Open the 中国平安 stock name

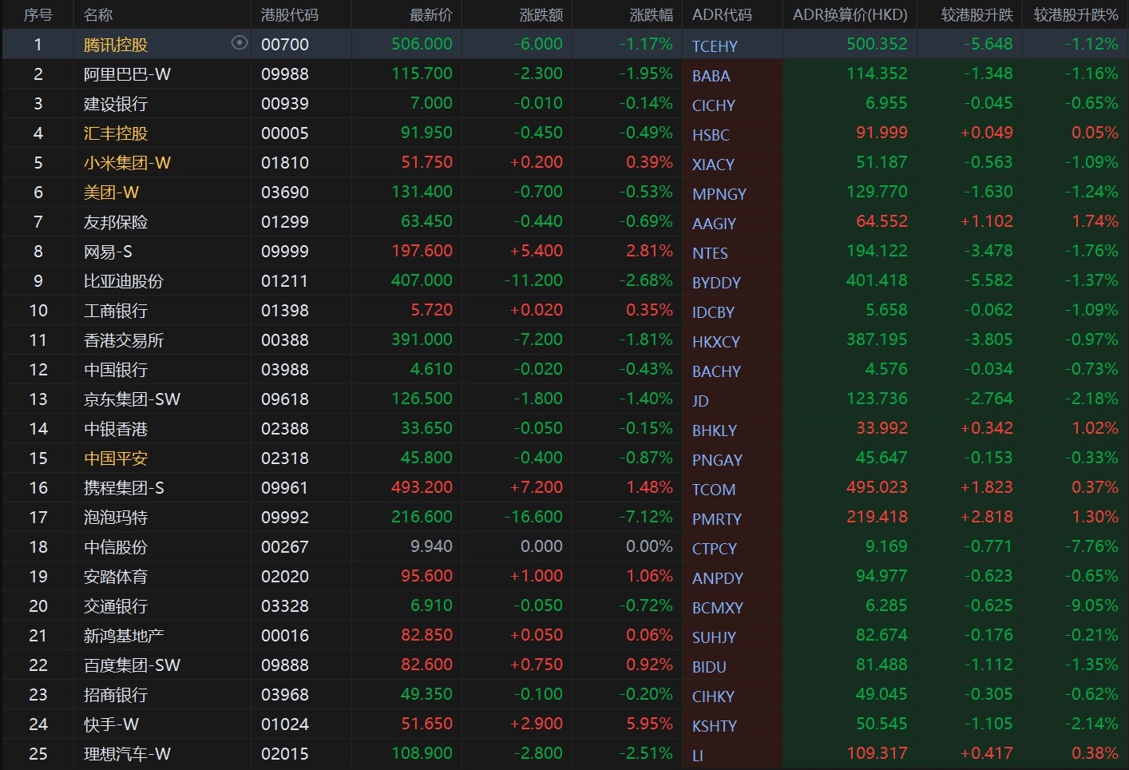point(115,458)
